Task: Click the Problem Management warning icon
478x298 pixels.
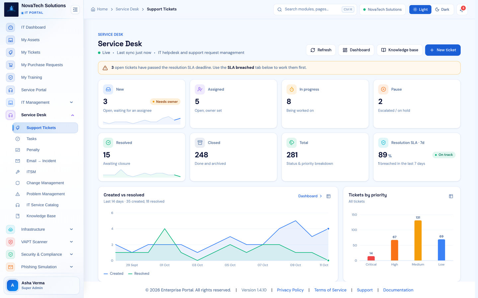Action: [18, 194]
